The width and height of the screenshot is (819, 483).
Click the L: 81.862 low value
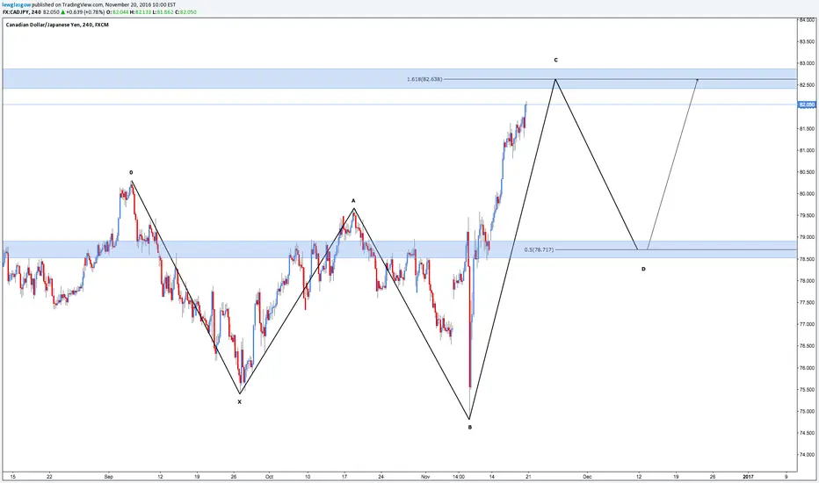162,11
